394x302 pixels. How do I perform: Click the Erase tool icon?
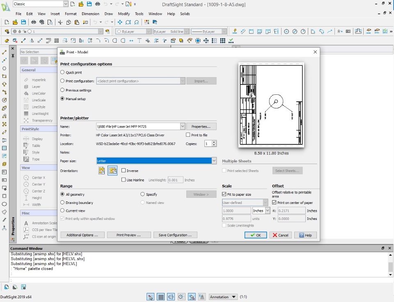click(7, 41)
